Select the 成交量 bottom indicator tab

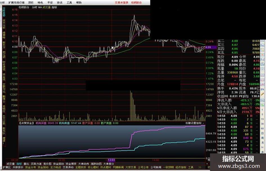click(x=10, y=164)
